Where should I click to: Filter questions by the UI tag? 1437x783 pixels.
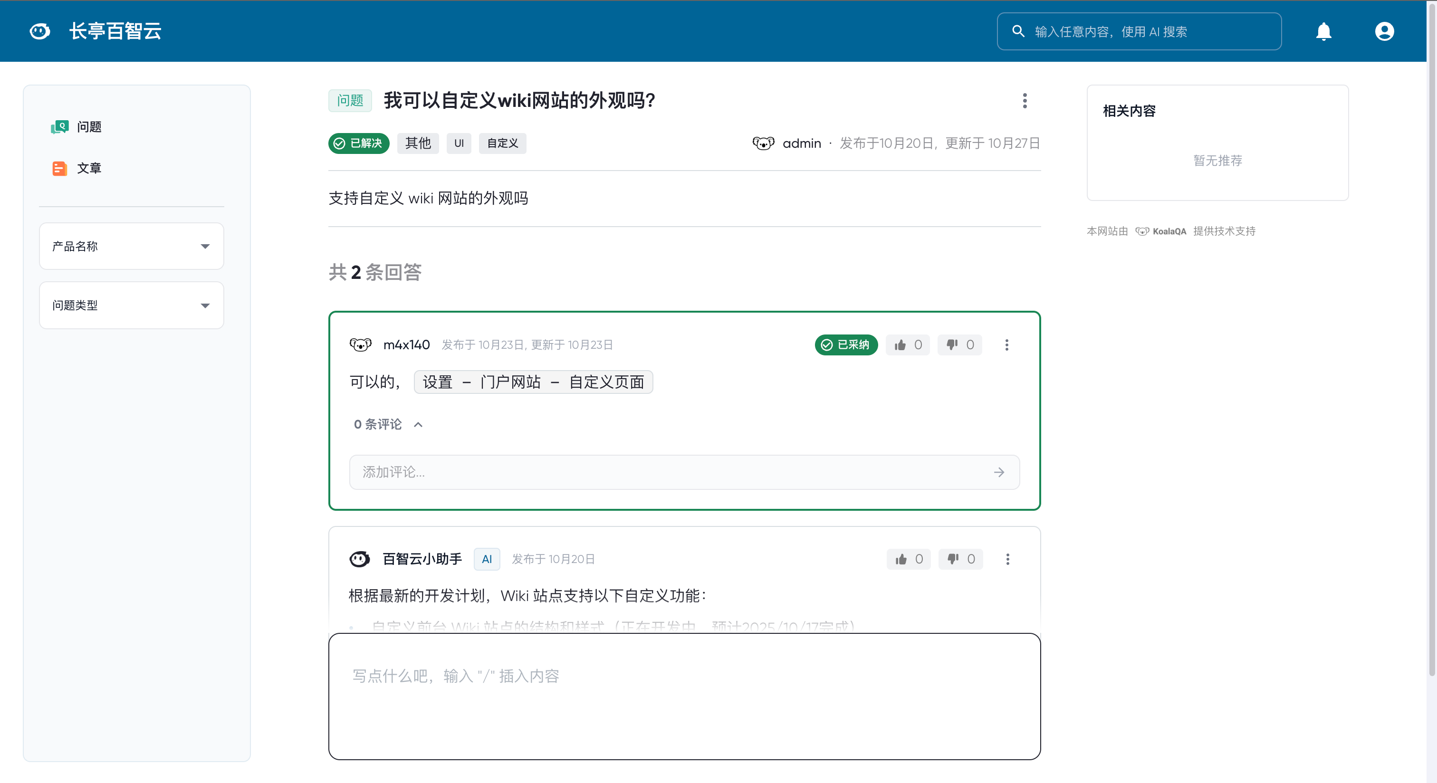(459, 143)
